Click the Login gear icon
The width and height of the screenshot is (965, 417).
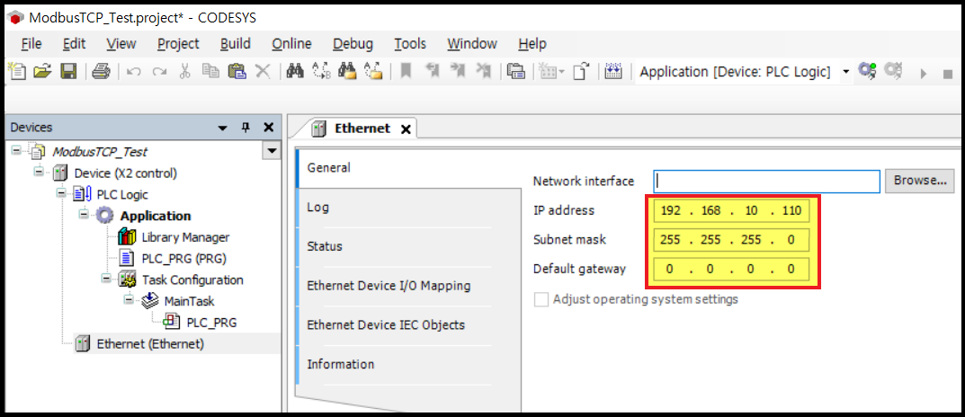click(868, 71)
